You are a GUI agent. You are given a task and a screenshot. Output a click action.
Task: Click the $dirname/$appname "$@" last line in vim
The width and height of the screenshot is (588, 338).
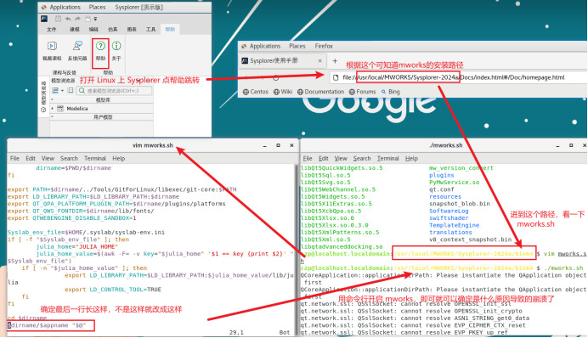coord(47,325)
